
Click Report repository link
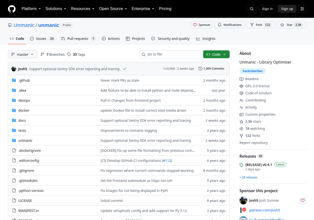click(254, 143)
